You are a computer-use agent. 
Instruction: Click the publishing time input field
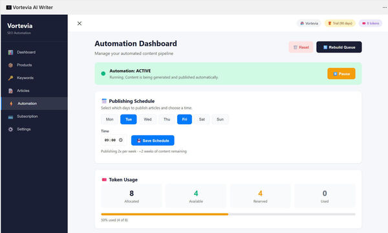point(114,140)
